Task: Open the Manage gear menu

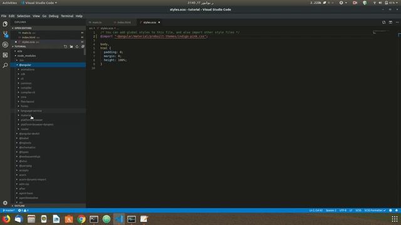Action: point(5,203)
